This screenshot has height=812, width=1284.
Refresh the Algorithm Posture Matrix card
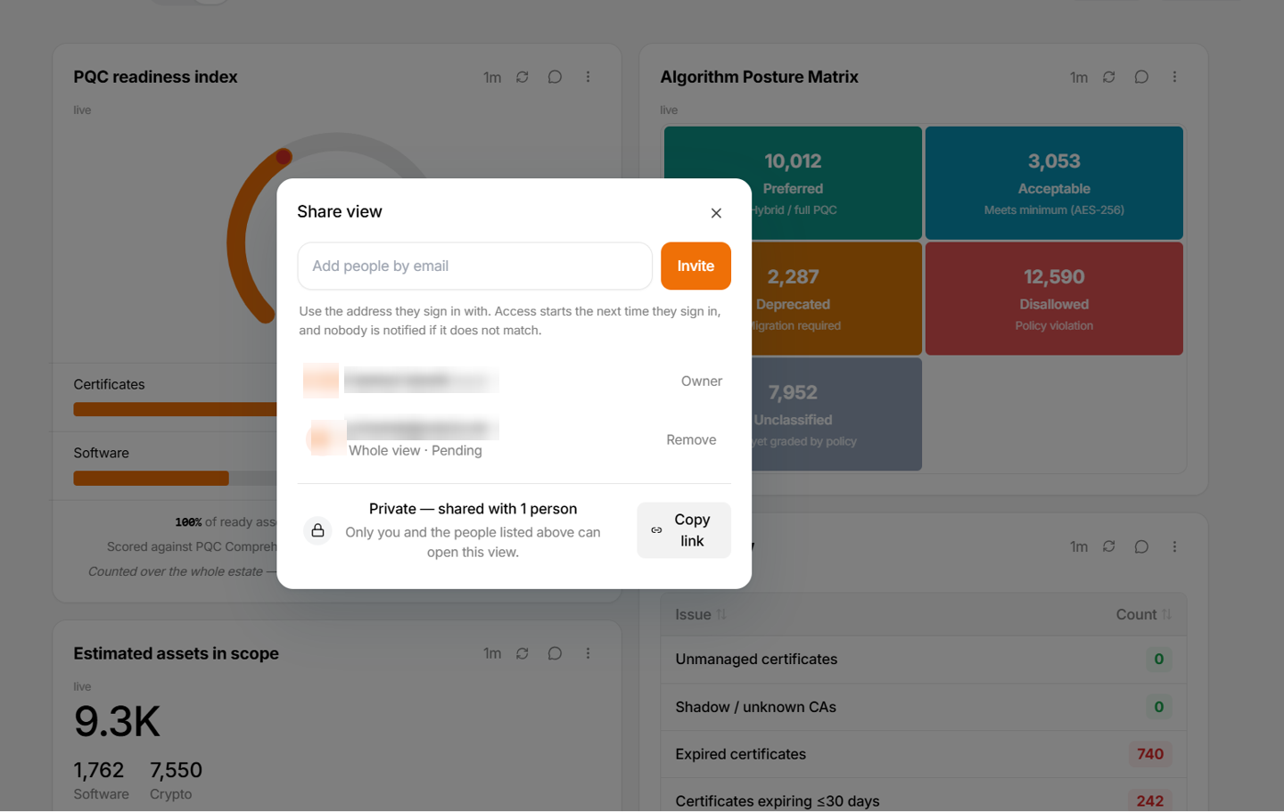(1109, 78)
